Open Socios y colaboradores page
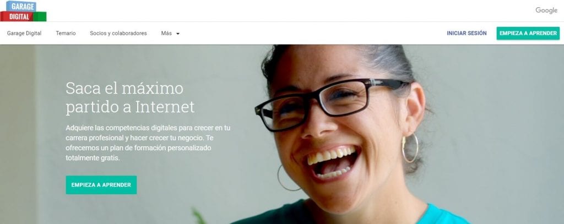This screenshot has width=564, height=224. (x=118, y=33)
